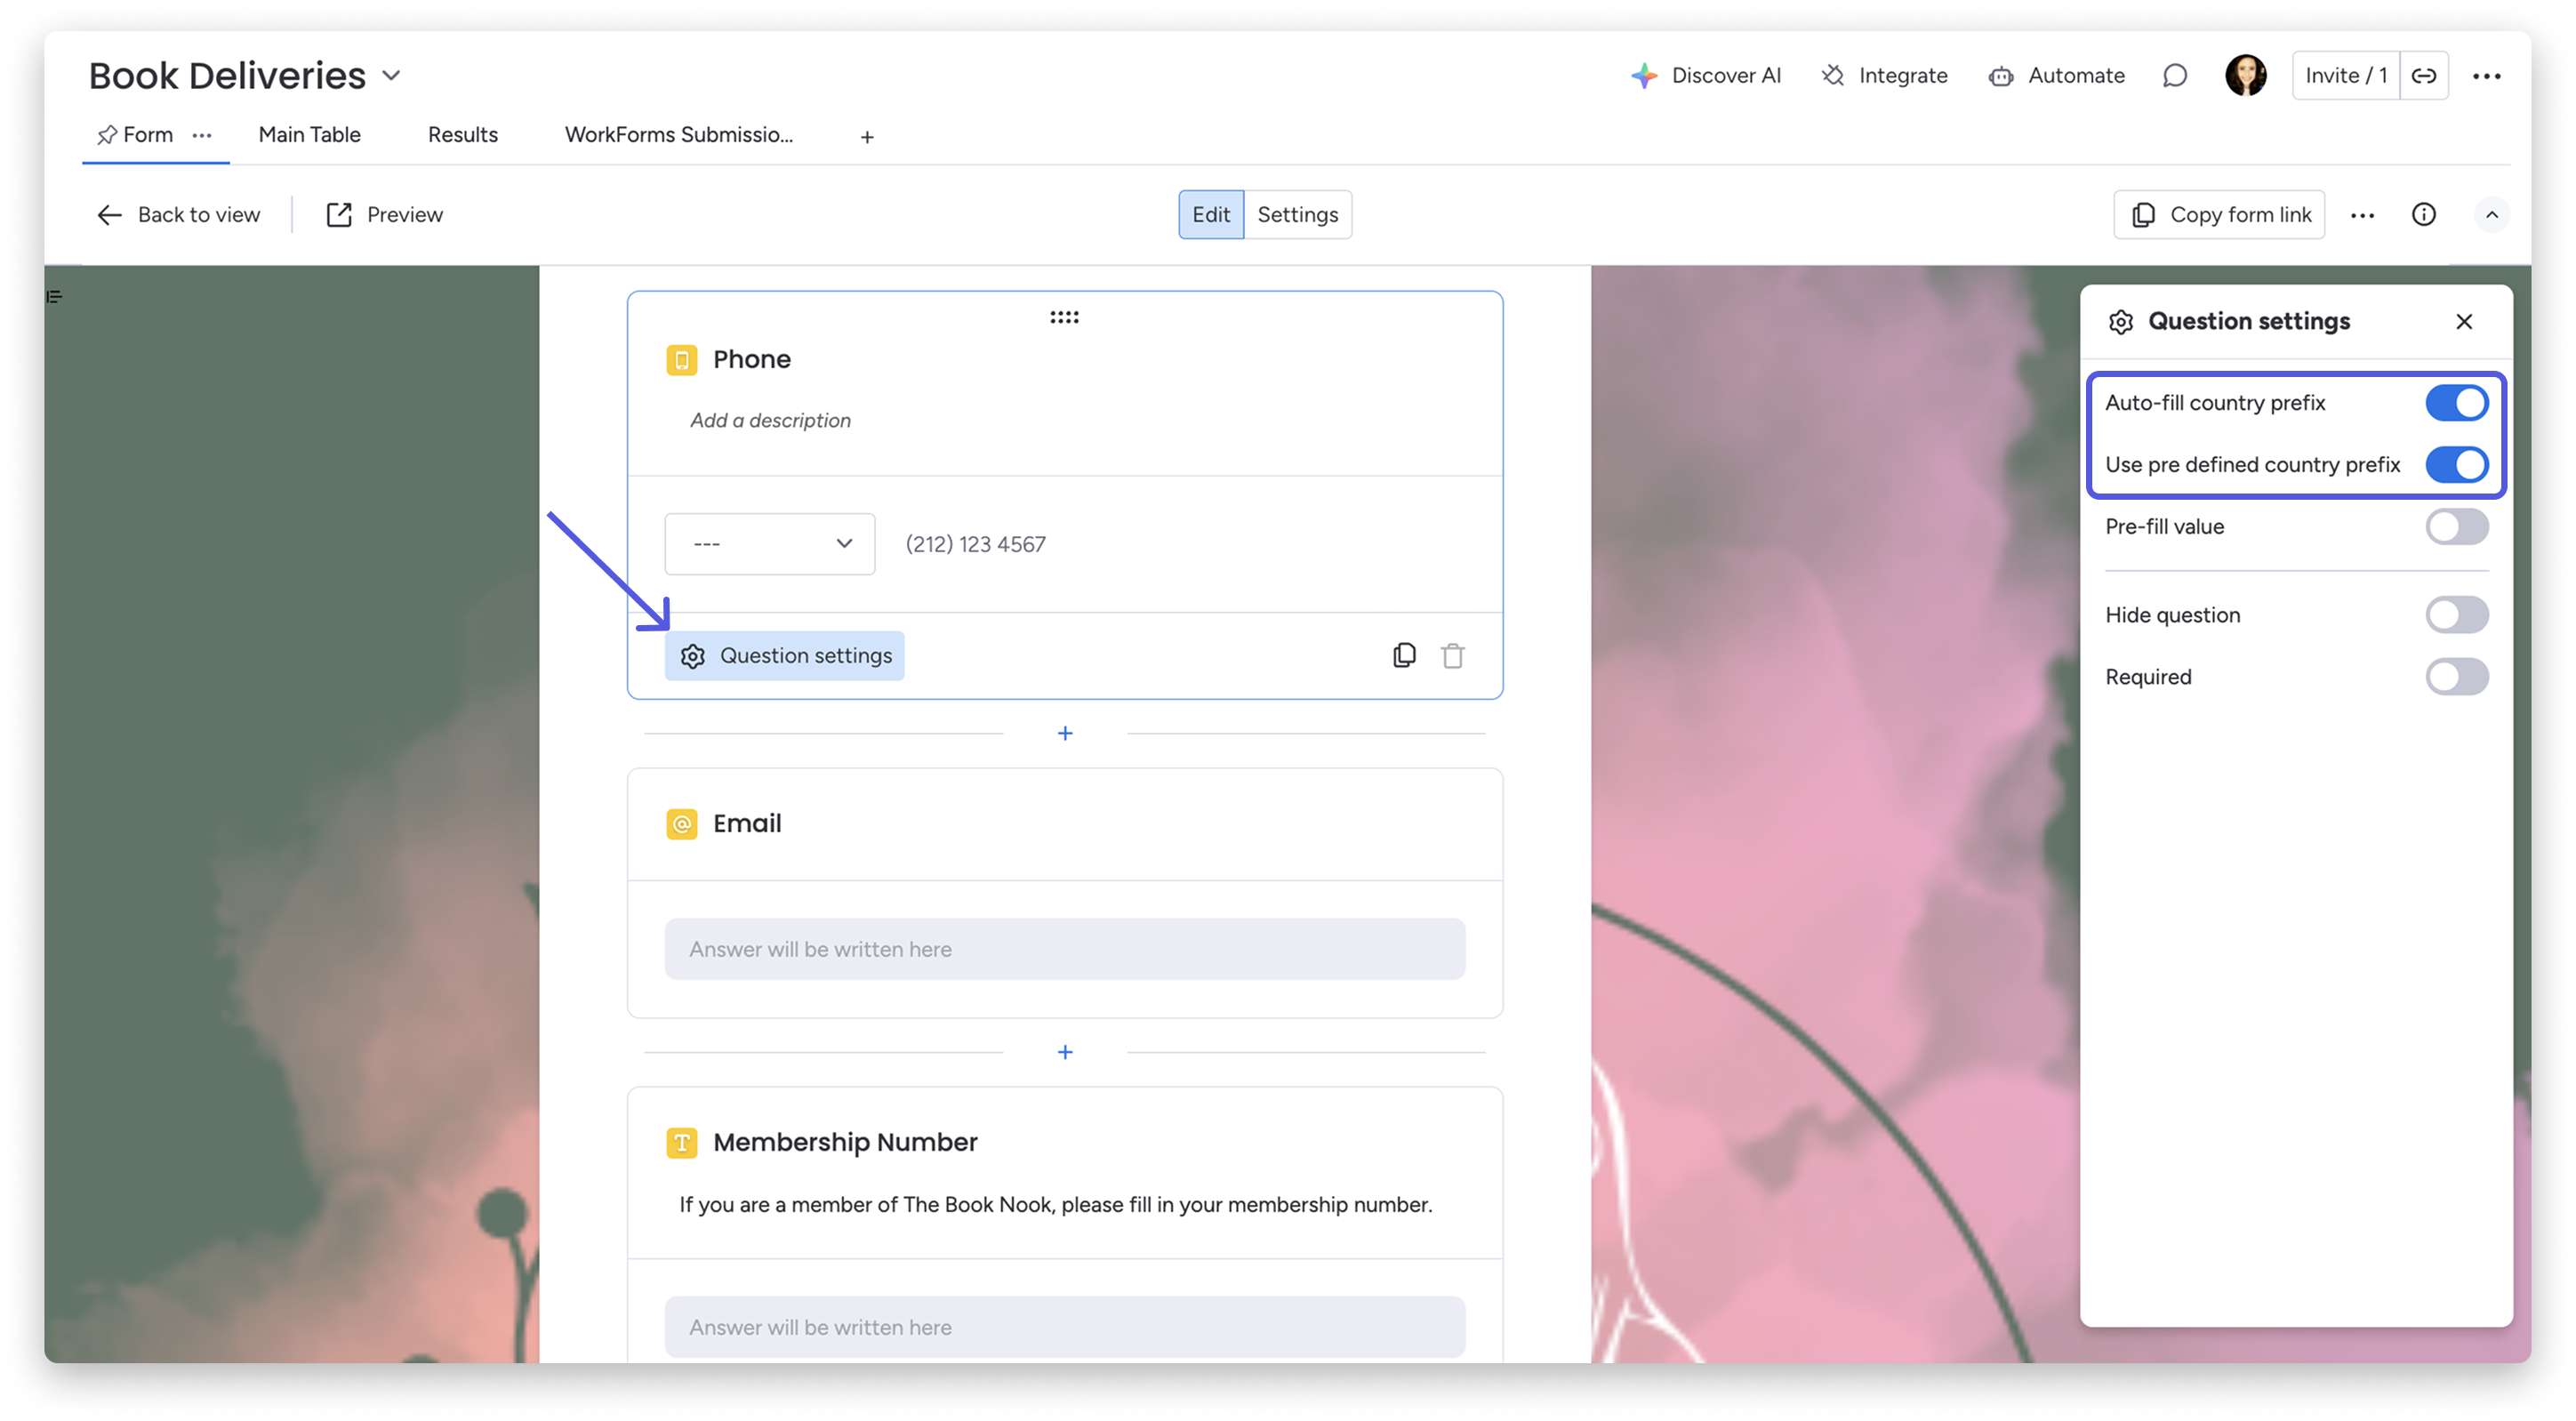Open the Results tab
Image resolution: width=2576 pixels, height=1421 pixels.
coord(462,135)
